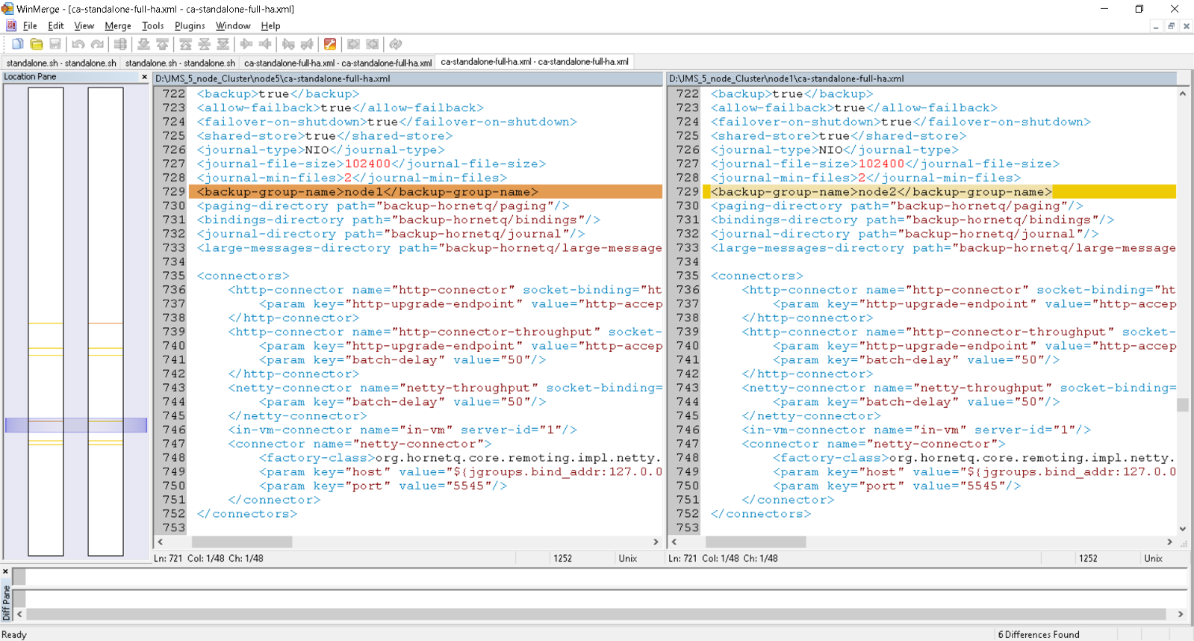This screenshot has width=1194, height=641.
Task: Click the right pane vertical scrollbar thumb
Action: [1183, 405]
